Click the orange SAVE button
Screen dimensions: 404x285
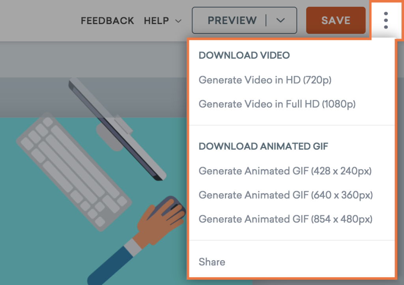[336, 20]
